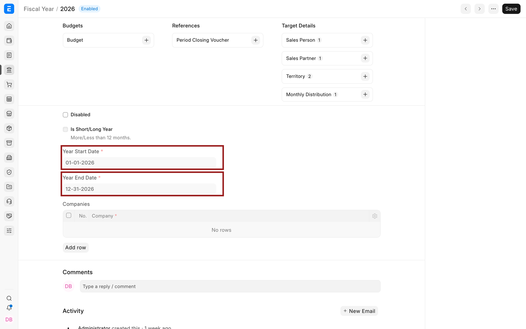Check the select-all box in the Companies table
This screenshot has height=329, width=526.
(x=69, y=215)
